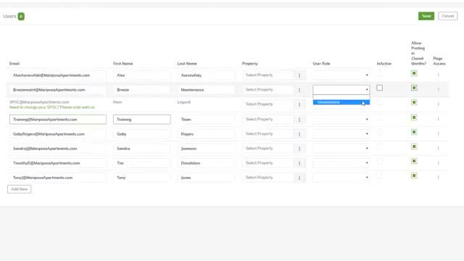Click the Users page title
This screenshot has width=464, height=261.
(x=9, y=16)
